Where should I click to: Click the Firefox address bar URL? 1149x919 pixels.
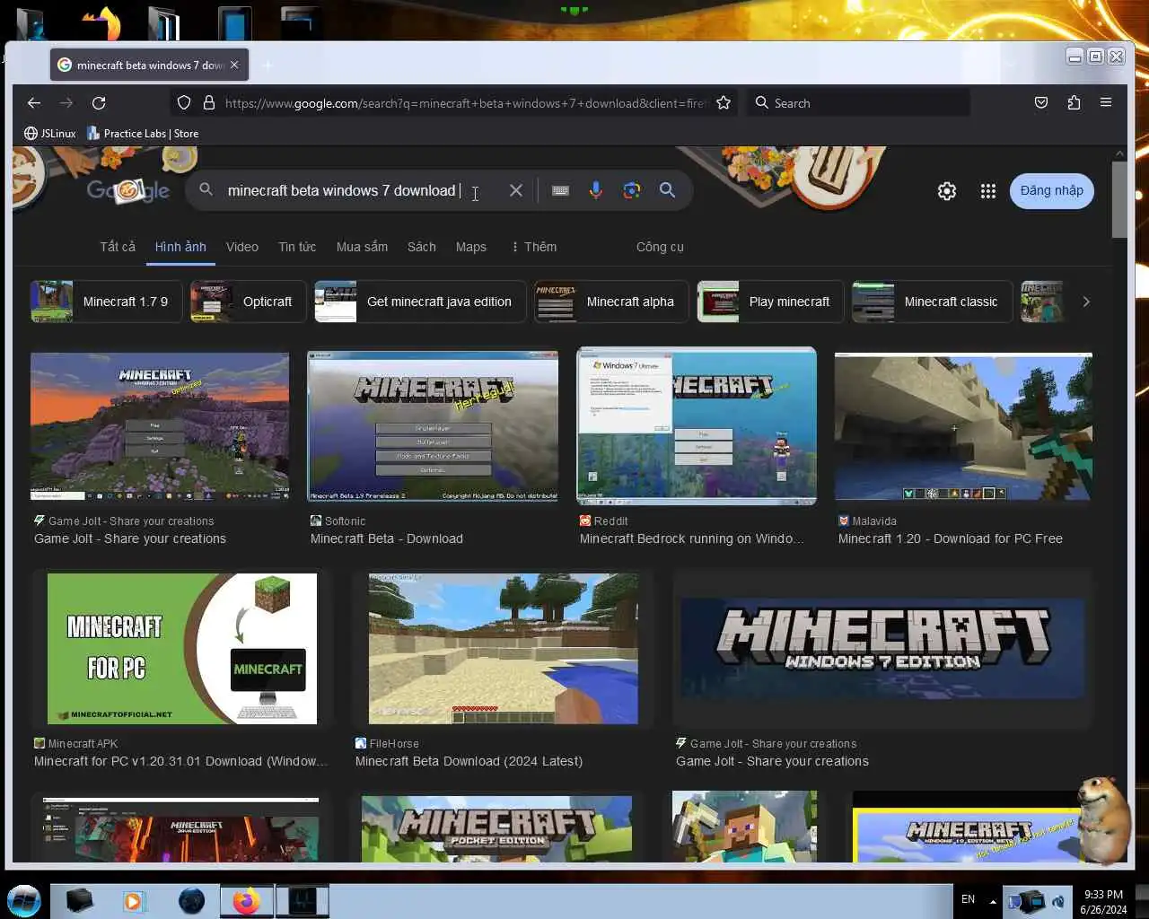(466, 103)
